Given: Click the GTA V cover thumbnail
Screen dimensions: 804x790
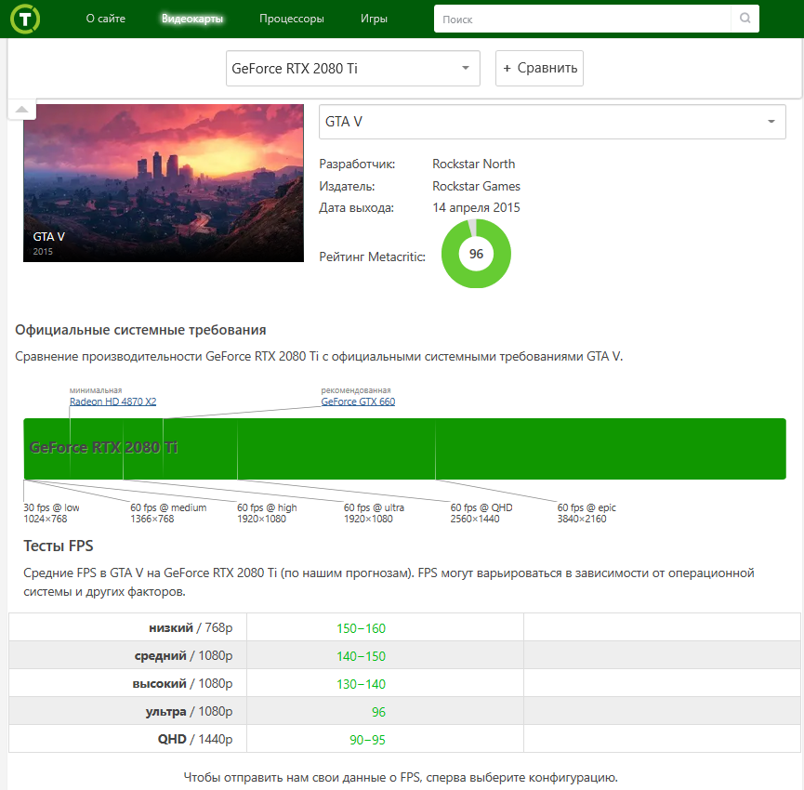Looking at the screenshot, I should (164, 183).
